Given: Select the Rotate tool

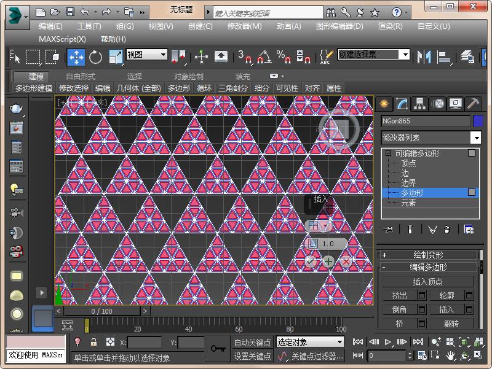Looking at the screenshot, I should 95,57.
